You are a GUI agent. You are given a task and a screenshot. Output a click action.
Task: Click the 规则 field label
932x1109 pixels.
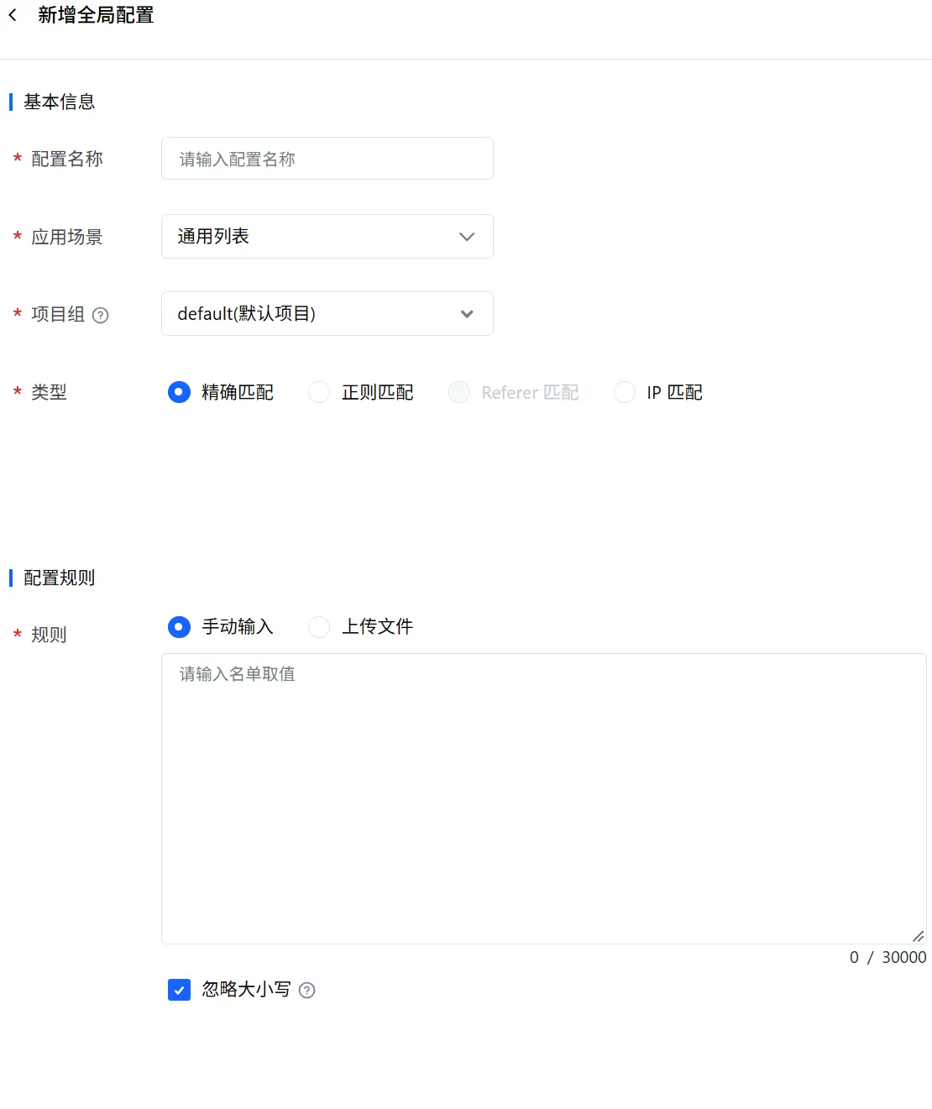(x=49, y=635)
